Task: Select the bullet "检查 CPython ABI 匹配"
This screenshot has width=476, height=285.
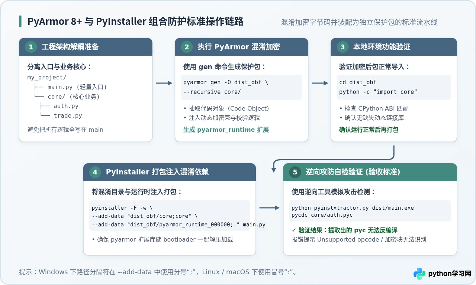Action: tap(374, 108)
